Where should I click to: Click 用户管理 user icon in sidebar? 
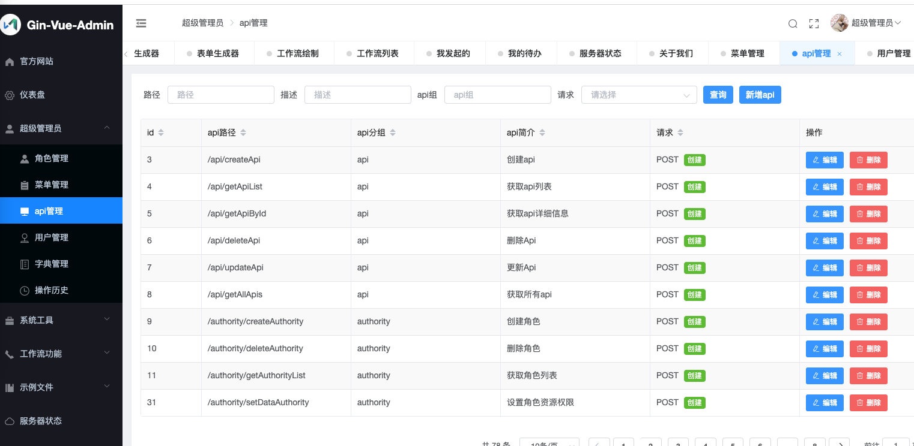[25, 238]
